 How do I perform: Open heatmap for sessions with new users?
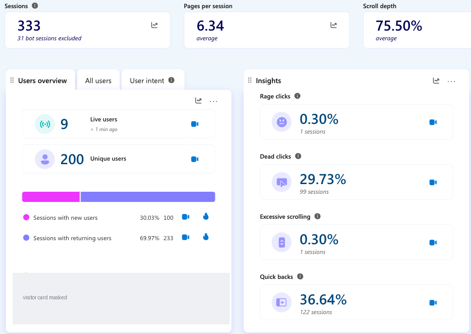[206, 216]
